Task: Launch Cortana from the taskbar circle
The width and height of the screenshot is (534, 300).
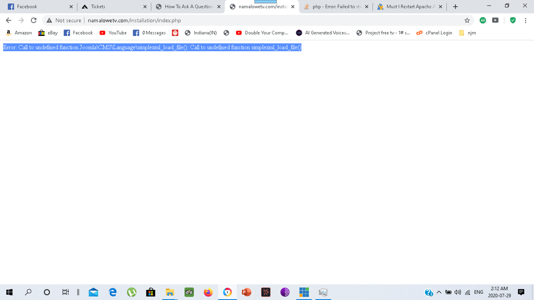Action: pyautogui.click(x=47, y=292)
